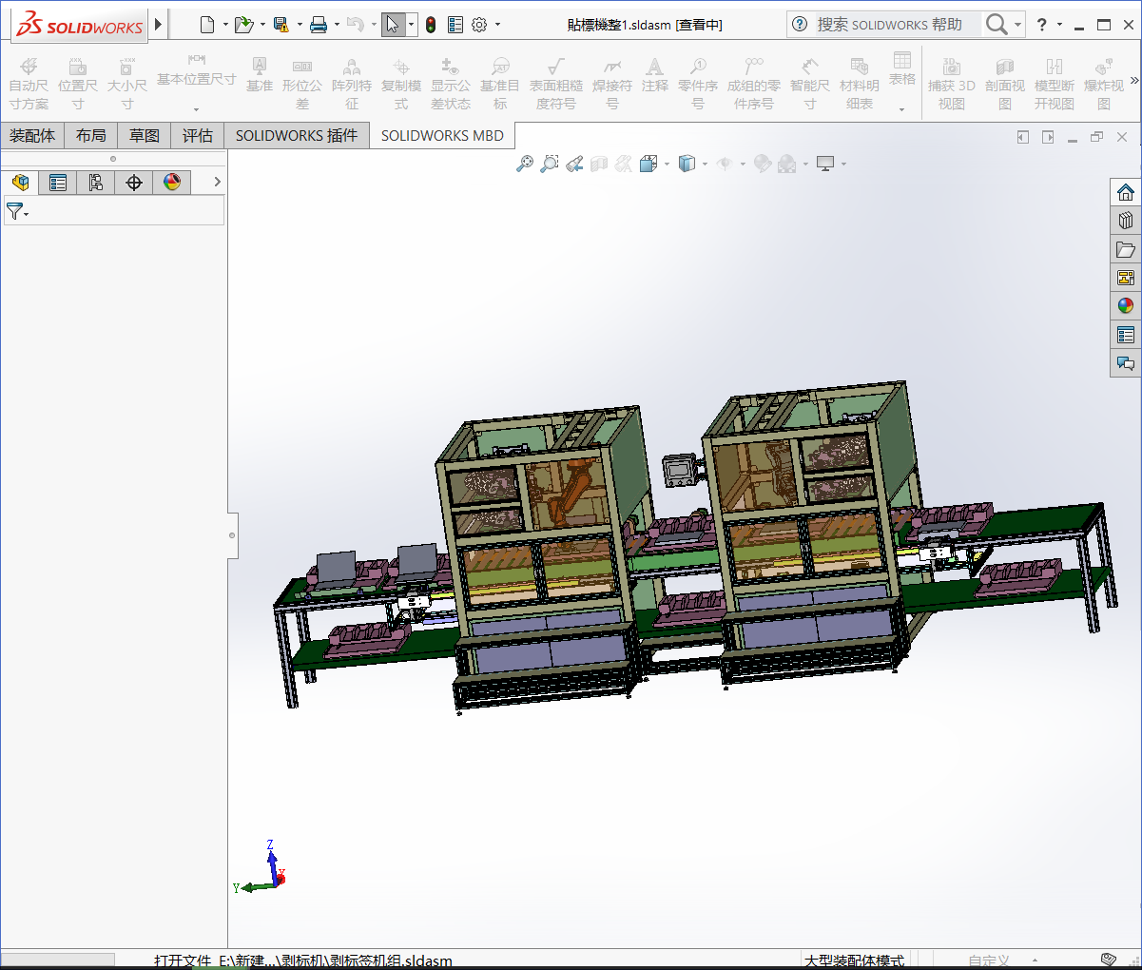
Task: Open the File Explorer folder pane icon
Action: (1126, 249)
